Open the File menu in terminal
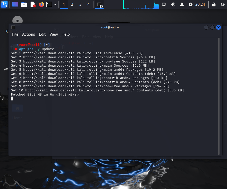Screen dimensions: 227x189 (x=15, y=34)
